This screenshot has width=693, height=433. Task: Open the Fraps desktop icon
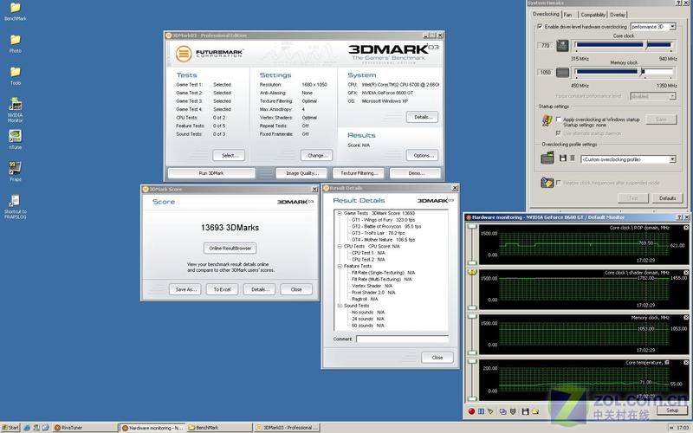pos(15,171)
